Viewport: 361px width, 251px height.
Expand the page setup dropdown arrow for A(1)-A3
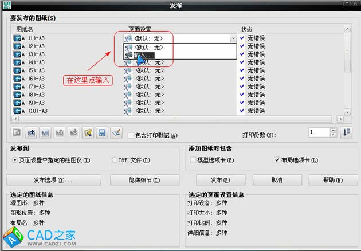tap(233, 38)
